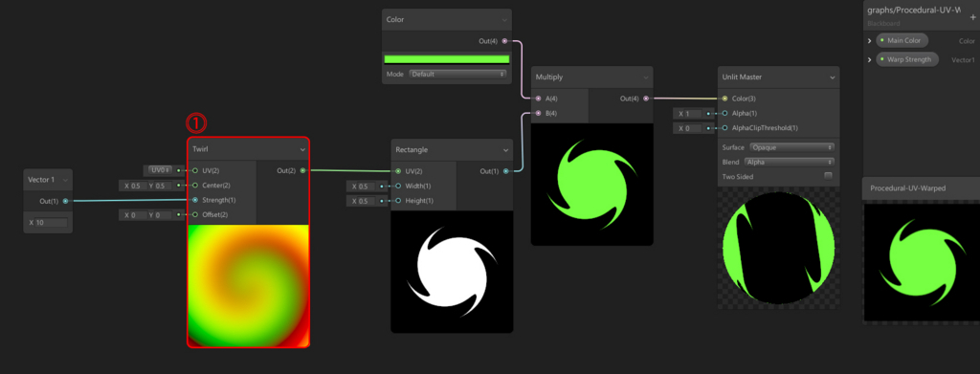Click the Twirl Out(2) output port
This screenshot has height=374, width=980.
(x=302, y=170)
